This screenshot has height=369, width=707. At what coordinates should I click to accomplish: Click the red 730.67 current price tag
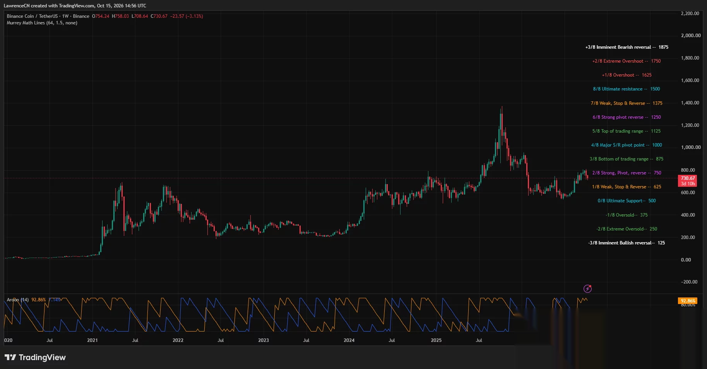pyautogui.click(x=688, y=181)
